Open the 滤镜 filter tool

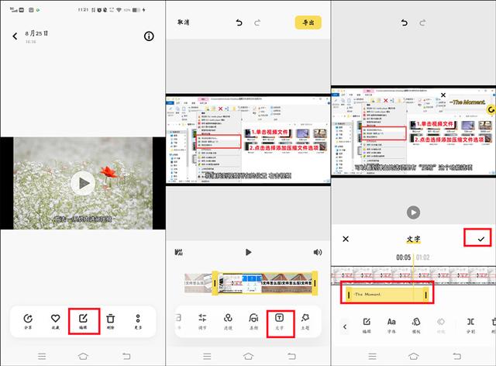228,319
